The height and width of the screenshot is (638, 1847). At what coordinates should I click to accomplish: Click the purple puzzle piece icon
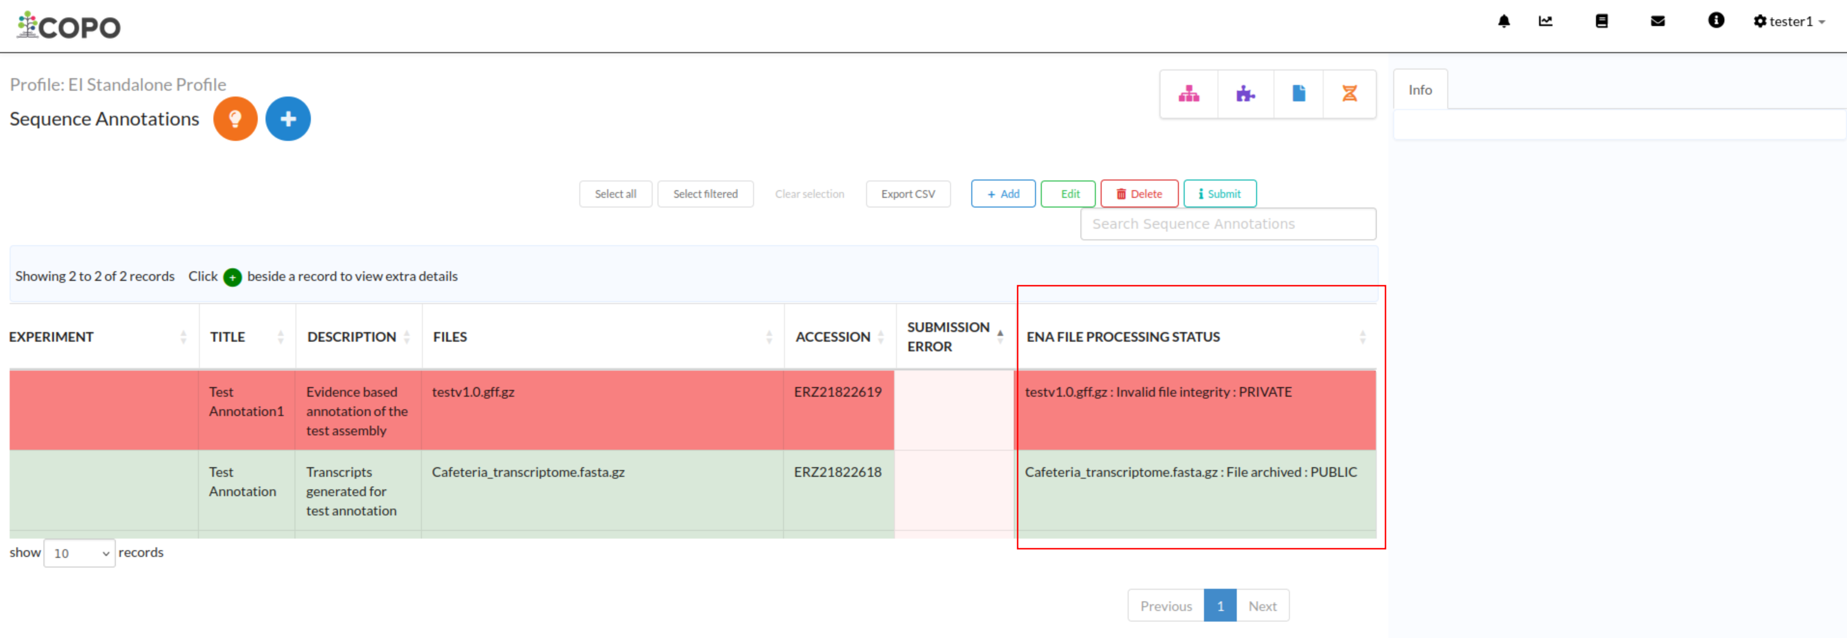click(1245, 94)
